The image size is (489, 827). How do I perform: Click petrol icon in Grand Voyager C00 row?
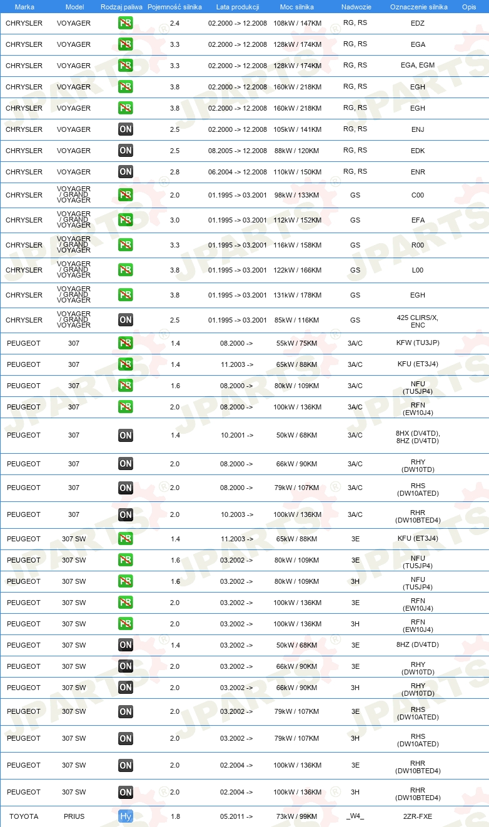click(126, 195)
